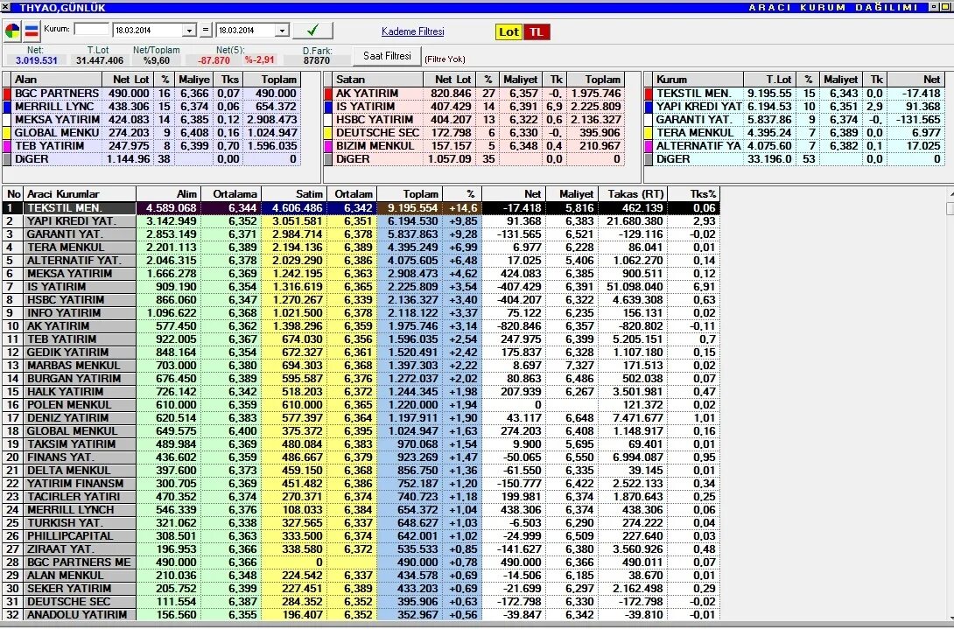Click the scroll up arrow of the main table
The width and height of the screenshot is (954, 629).
click(x=950, y=194)
